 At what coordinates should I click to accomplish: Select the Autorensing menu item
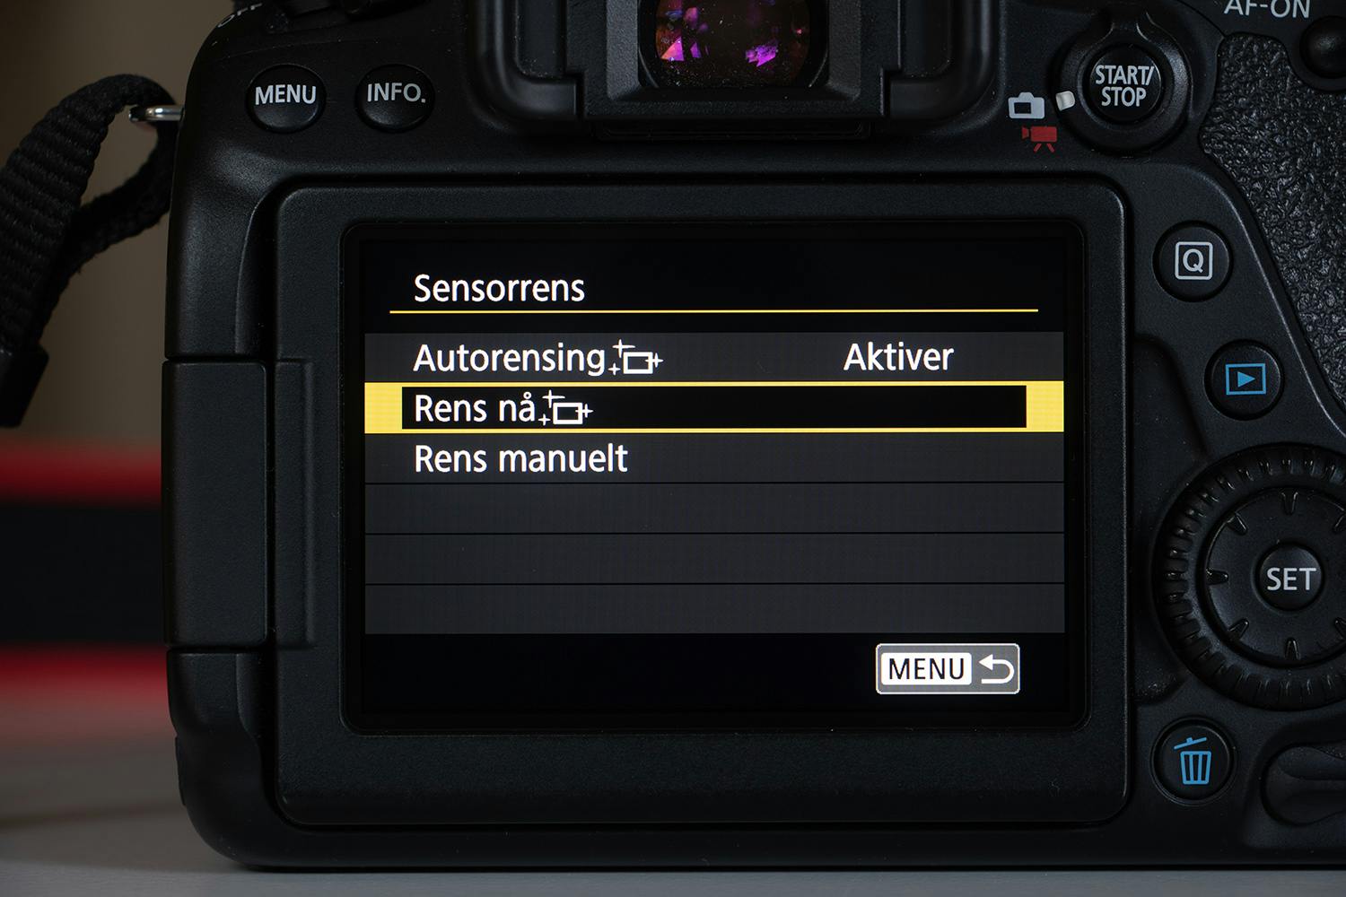713,358
